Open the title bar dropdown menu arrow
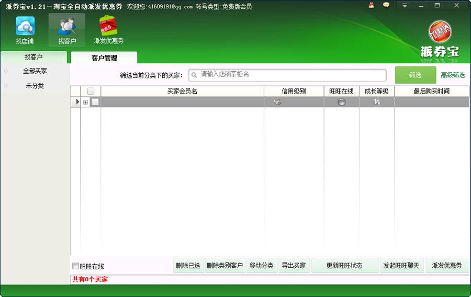471x297 pixels. click(405, 5)
